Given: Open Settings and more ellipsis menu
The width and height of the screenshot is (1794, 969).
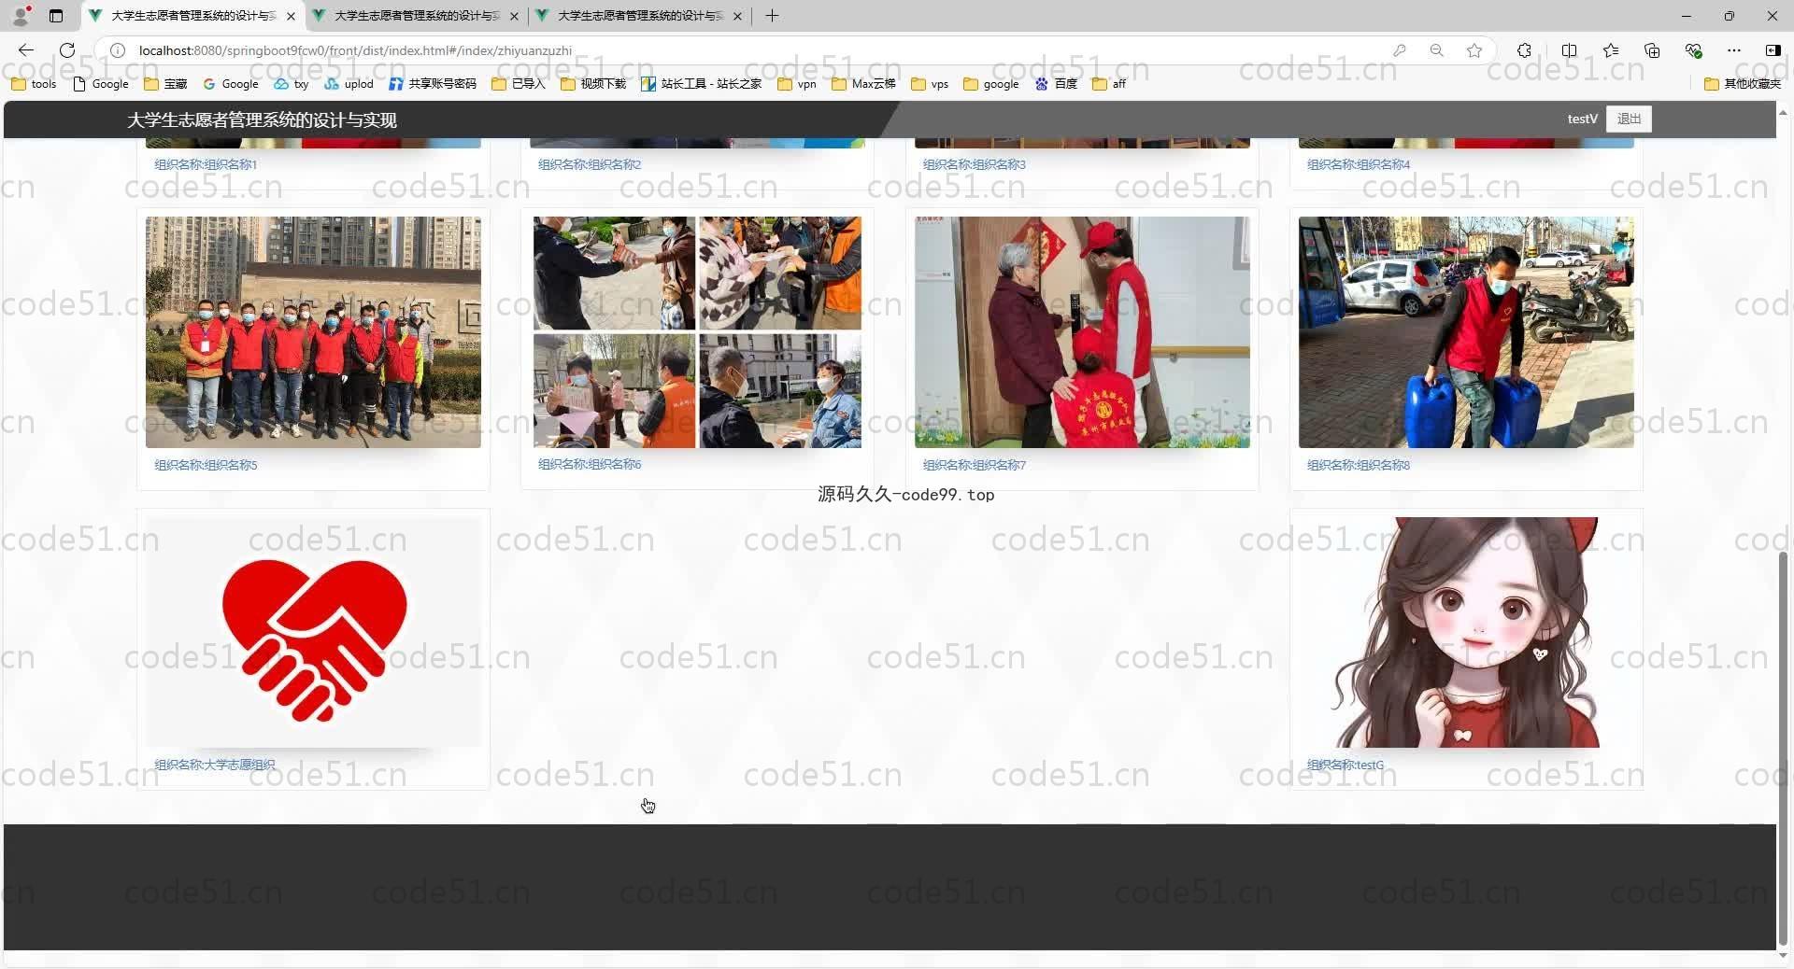Looking at the screenshot, I should [x=1734, y=50].
